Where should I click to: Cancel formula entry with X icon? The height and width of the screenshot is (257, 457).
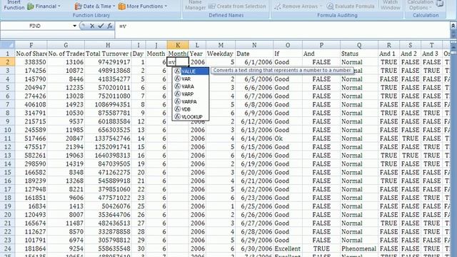pos(92,26)
